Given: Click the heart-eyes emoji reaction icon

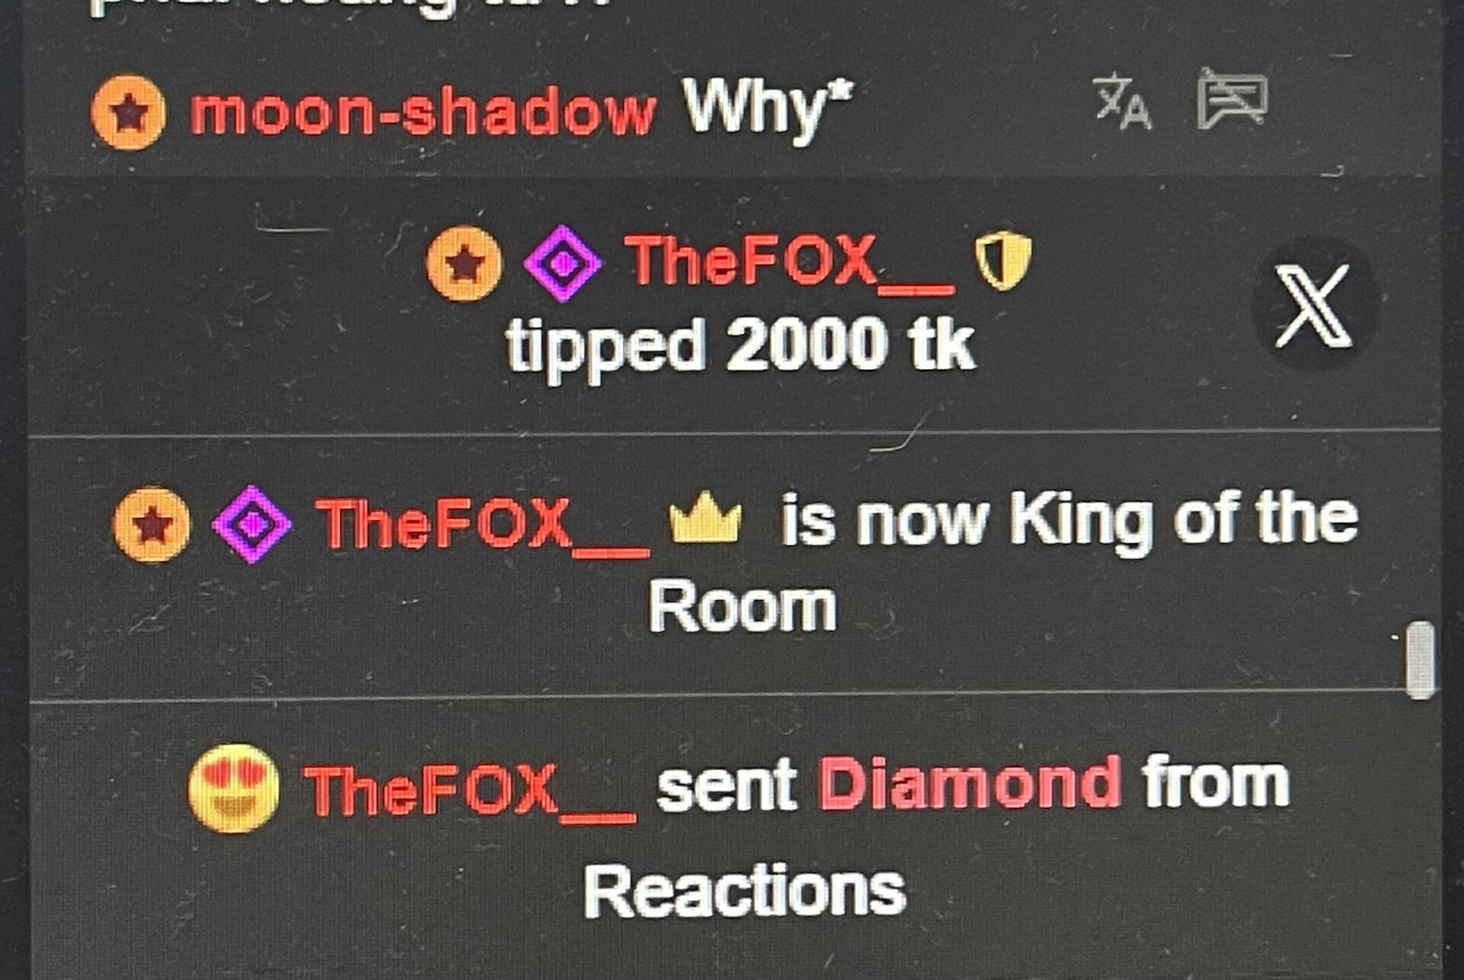Looking at the screenshot, I should 233,789.
